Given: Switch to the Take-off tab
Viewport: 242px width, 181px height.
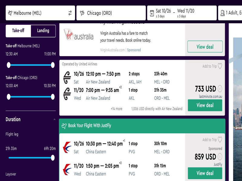Looking at the screenshot, I should pyautogui.click(x=18, y=30).
